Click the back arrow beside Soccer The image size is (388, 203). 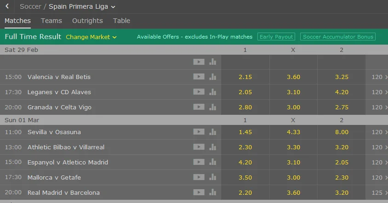click(x=7, y=6)
